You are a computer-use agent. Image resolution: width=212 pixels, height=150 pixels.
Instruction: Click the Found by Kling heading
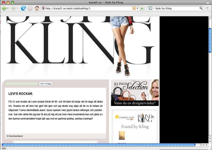(135, 127)
